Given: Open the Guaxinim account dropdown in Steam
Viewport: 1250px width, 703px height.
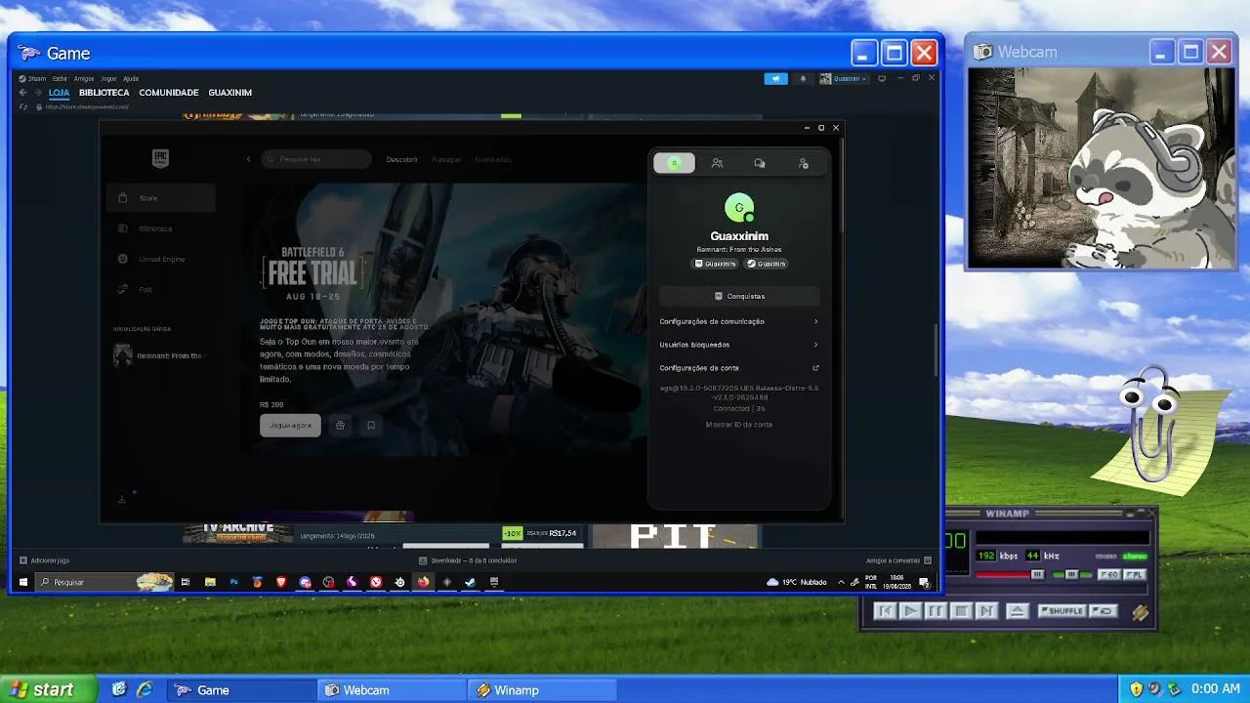Looking at the screenshot, I should click(x=844, y=78).
